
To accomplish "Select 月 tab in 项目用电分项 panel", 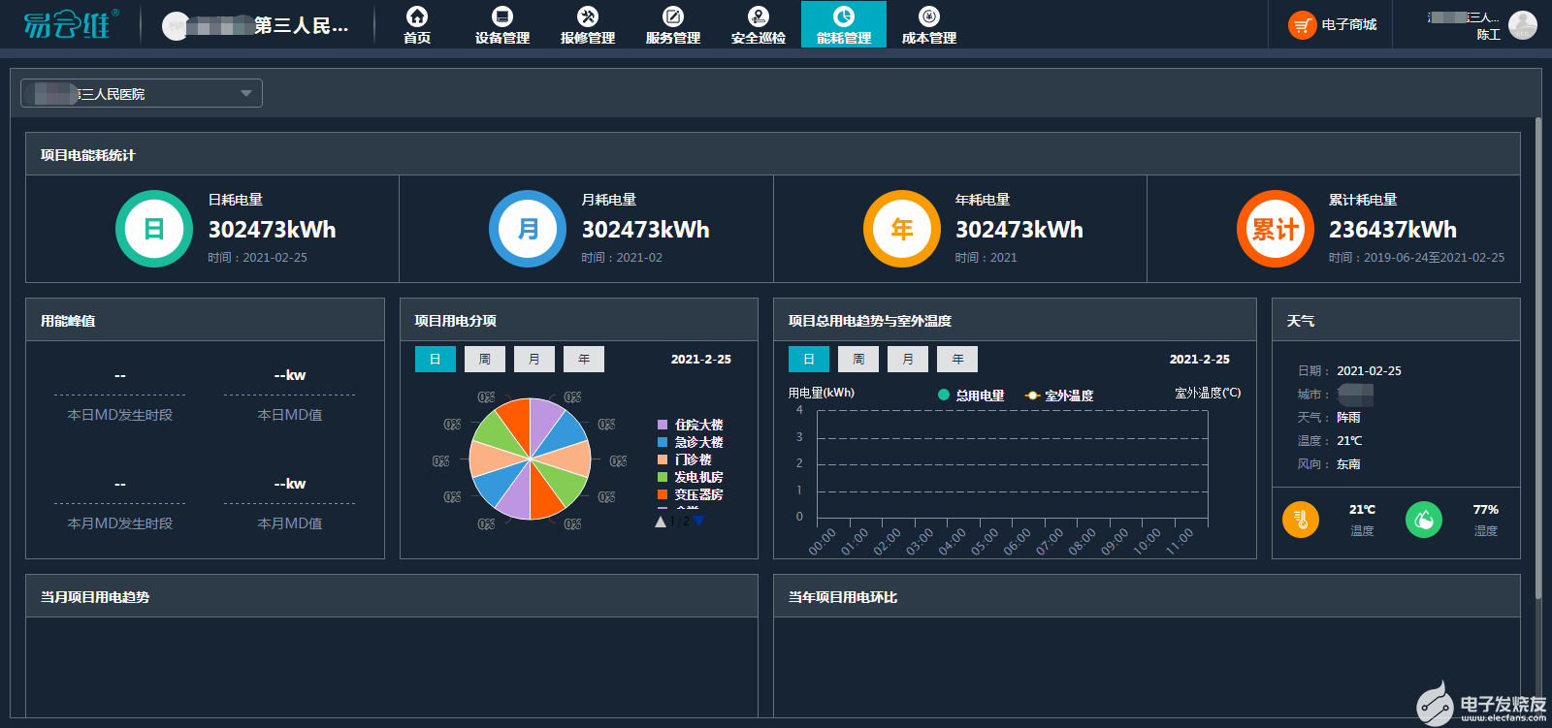I will click(x=534, y=360).
